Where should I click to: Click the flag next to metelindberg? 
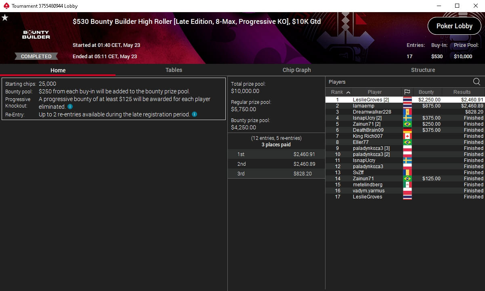[407, 185]
